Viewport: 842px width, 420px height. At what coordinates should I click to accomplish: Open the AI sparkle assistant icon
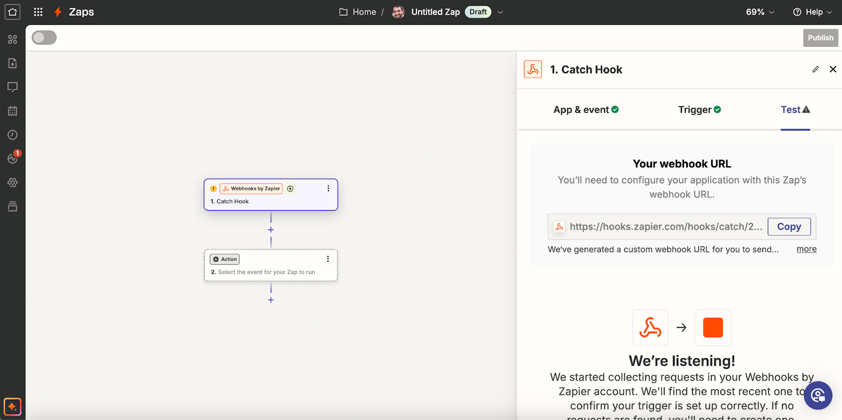[13, 407]
